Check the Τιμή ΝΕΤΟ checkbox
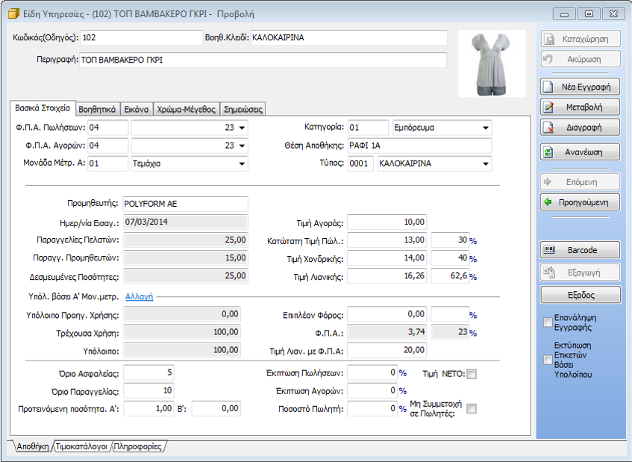 [x=471, y=374]
